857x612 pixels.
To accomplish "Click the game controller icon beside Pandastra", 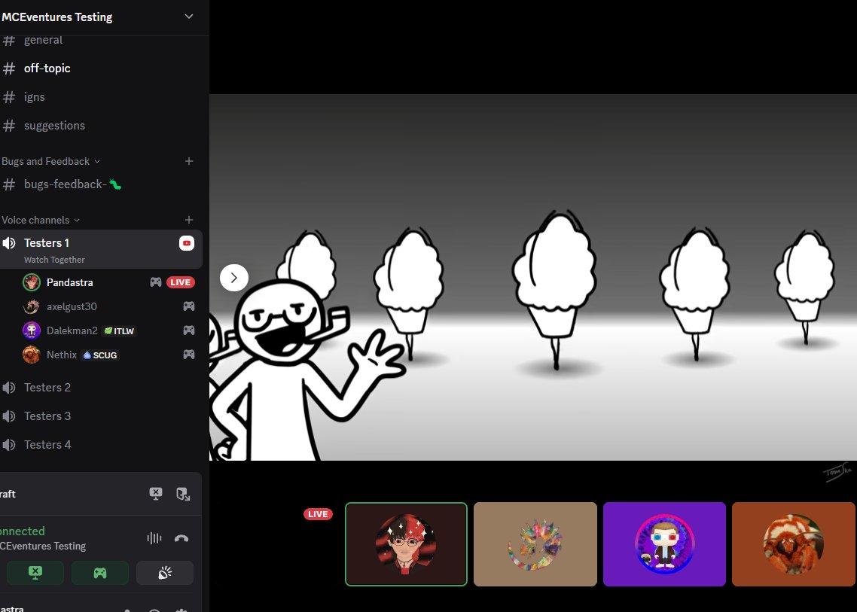I will click(156, 282).
